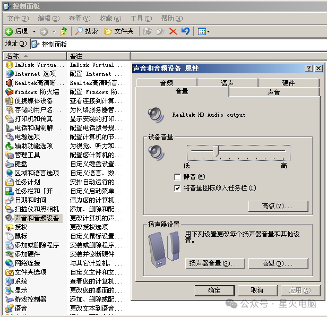Uncheck 将音量图标放入任务栏 checkbox
Viewport: 327px width, 317px height.
click(x=177, y=188)
